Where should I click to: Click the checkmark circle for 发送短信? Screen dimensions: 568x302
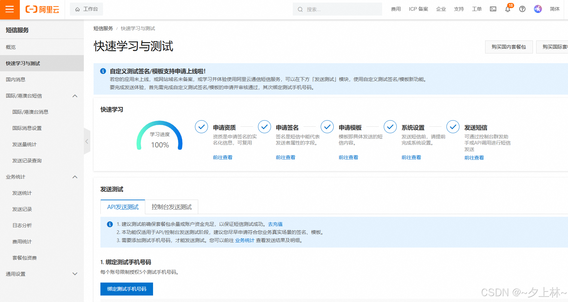[453, 127]
